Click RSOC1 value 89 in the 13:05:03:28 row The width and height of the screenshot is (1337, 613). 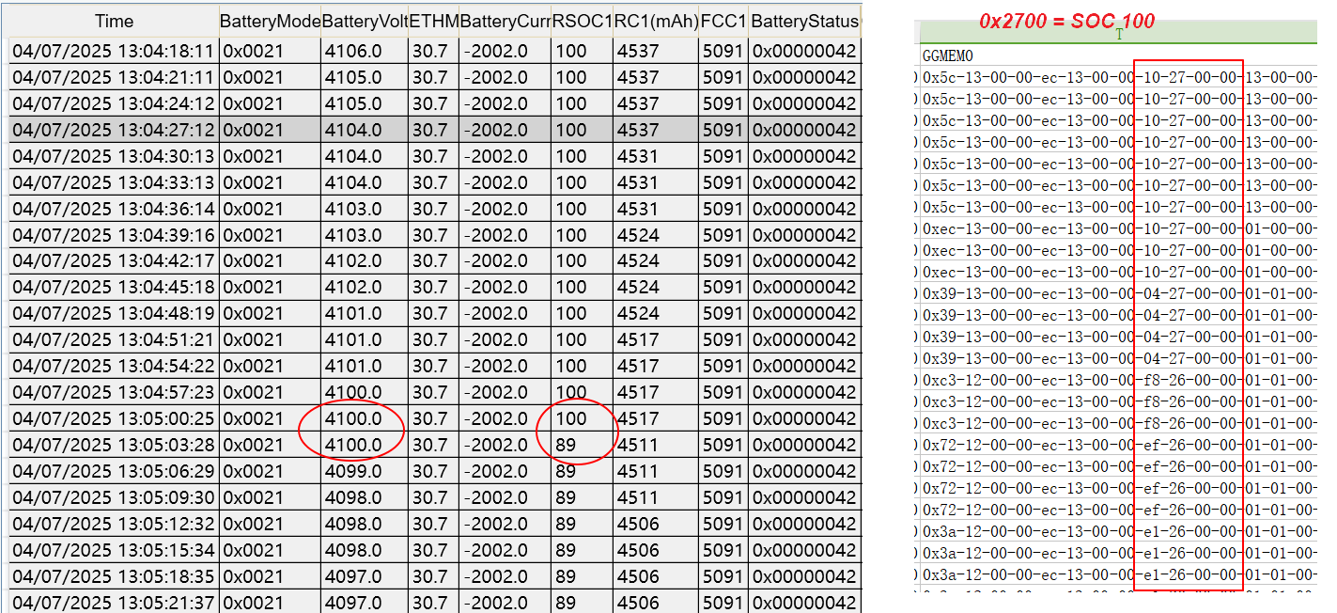(582, 445)
